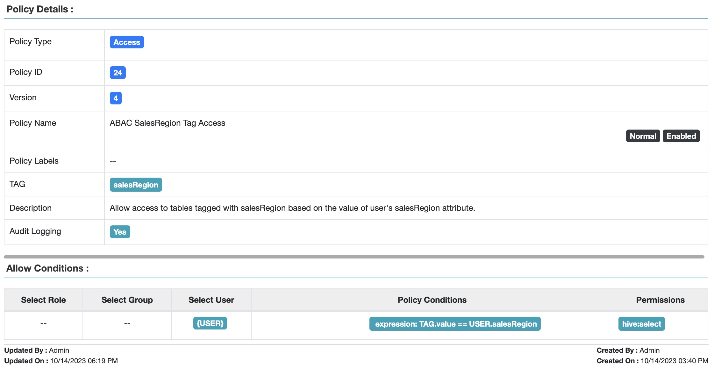Click the Permissions column header

point(660,300)
